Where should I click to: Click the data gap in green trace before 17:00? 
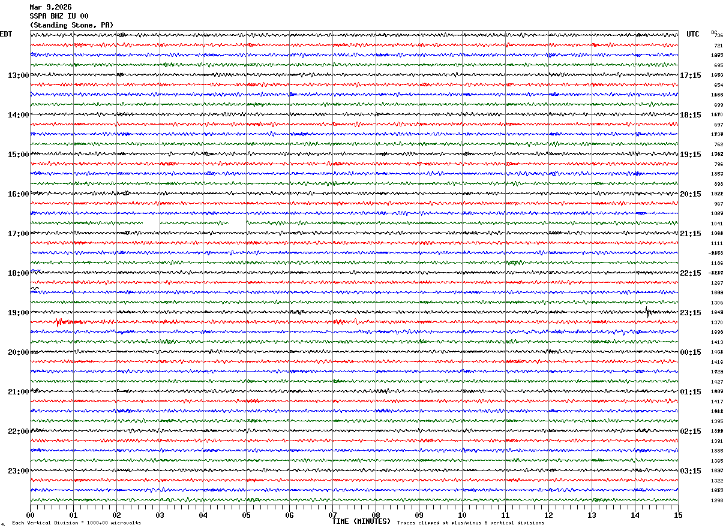(151, 223)
